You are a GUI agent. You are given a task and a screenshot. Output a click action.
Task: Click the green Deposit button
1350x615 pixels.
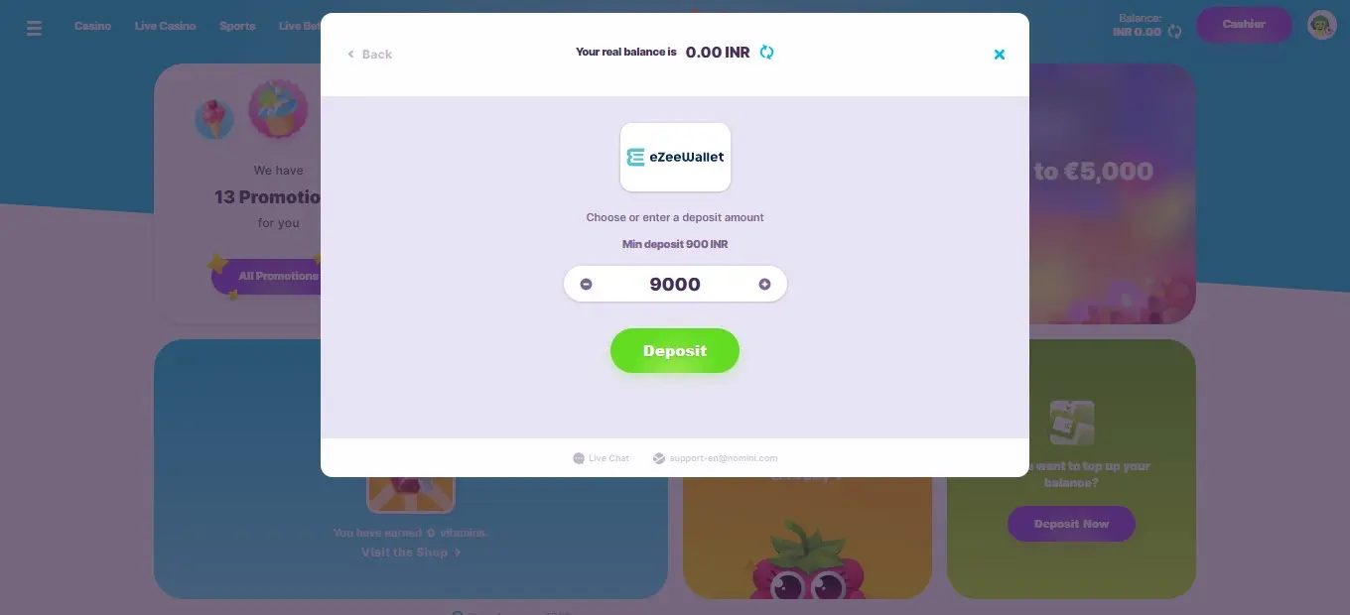click(x=675, y=351)
